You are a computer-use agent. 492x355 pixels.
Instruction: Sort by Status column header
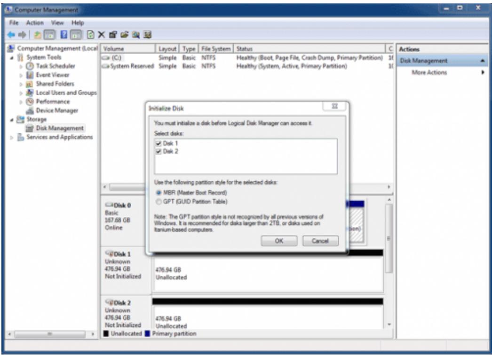tap(309, 48)
